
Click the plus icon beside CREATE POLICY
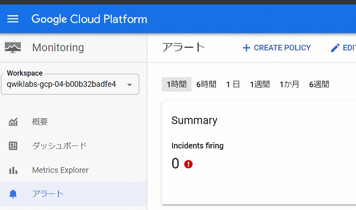[x=247, y=48]
